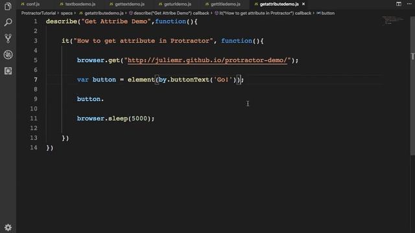
Task: Split the editor to the right
Action: (399, 4)
